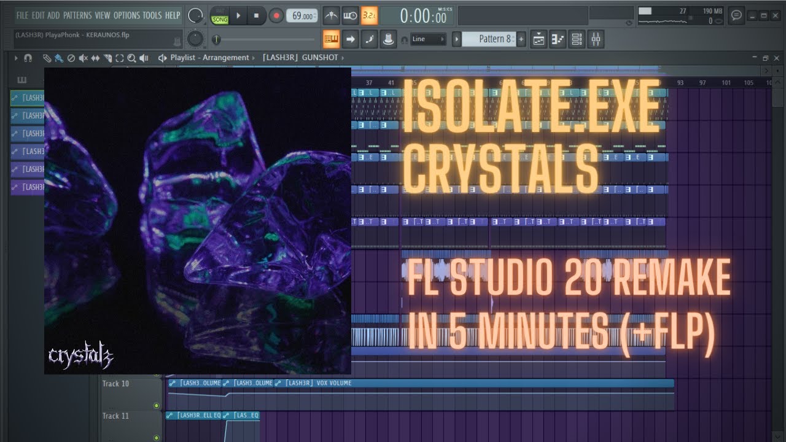Viewport: 786px width, 442px height.
Task: Toggle the metronome
Action: [332, 15]
